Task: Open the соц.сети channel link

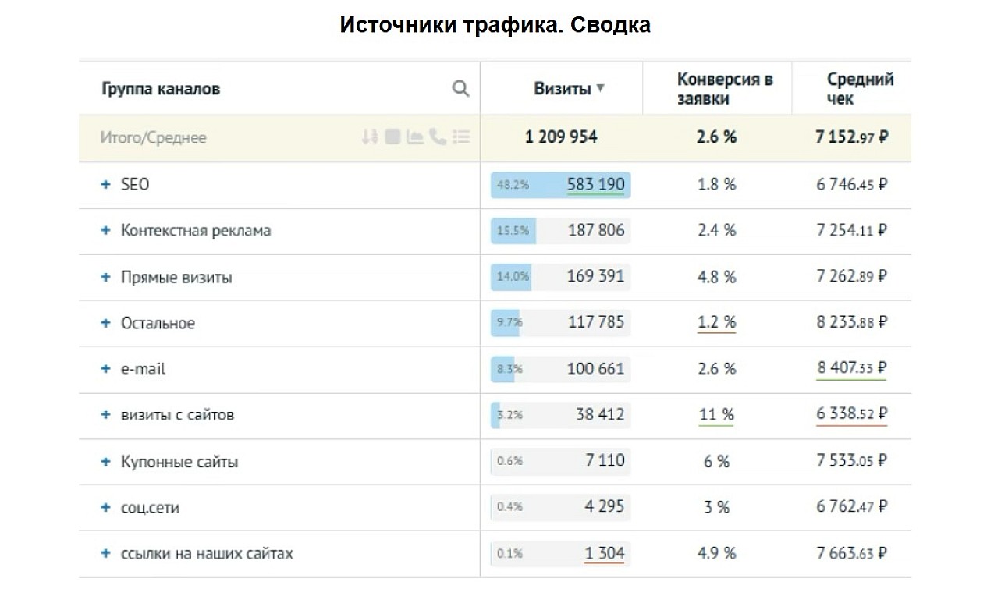Action: click(x=150, y=508)
